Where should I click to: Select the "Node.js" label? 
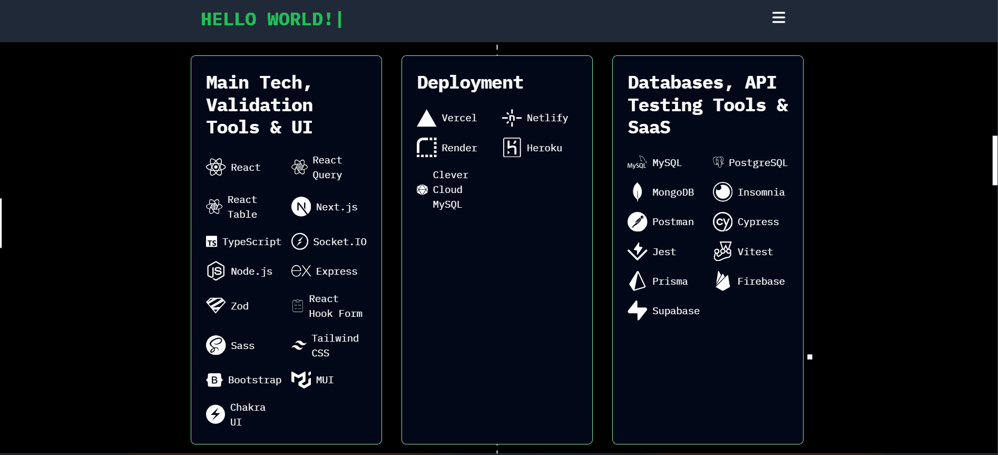[251, 271]
